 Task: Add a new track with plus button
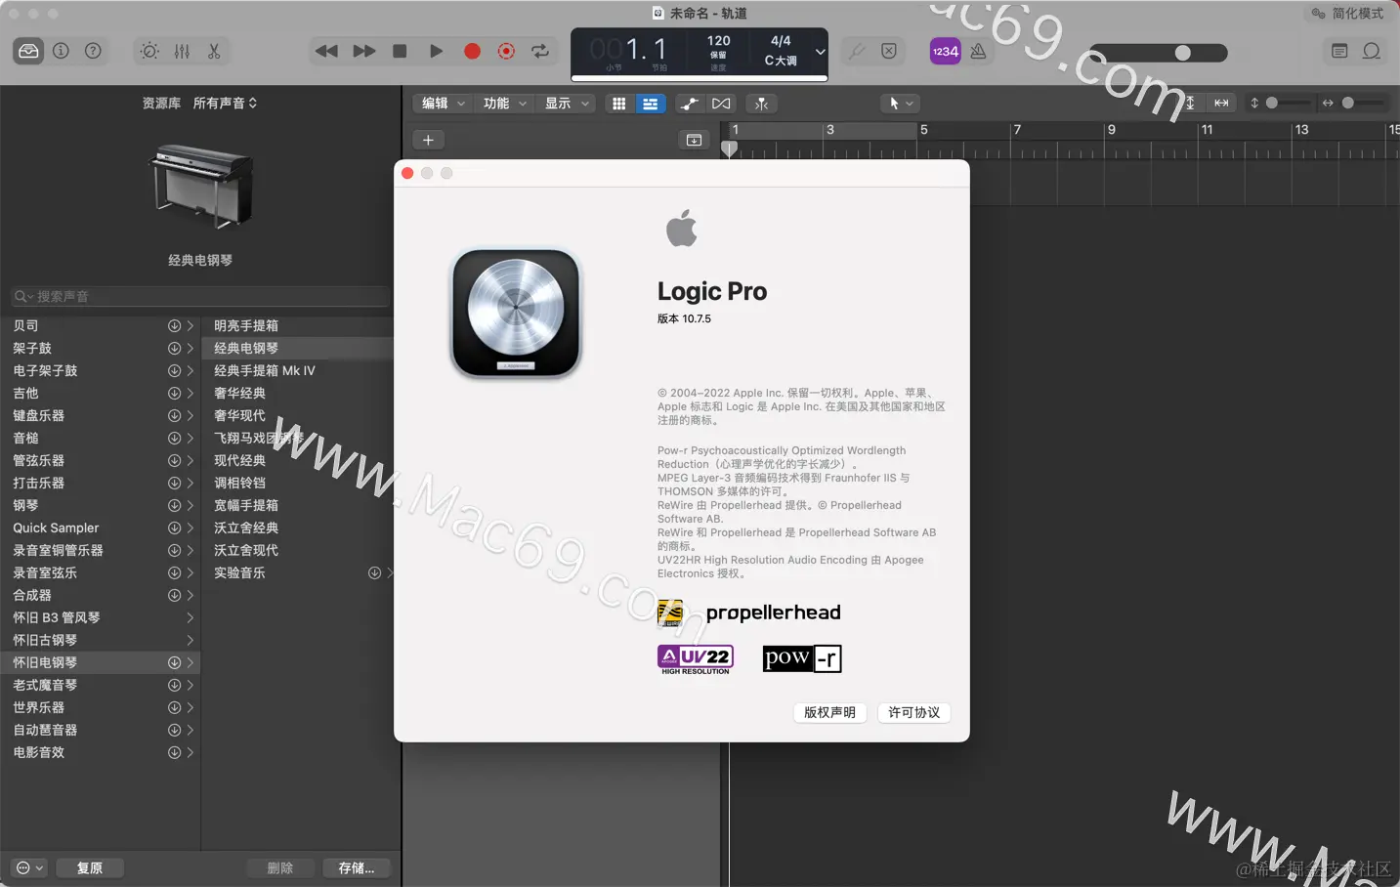(x=428, y=140)
